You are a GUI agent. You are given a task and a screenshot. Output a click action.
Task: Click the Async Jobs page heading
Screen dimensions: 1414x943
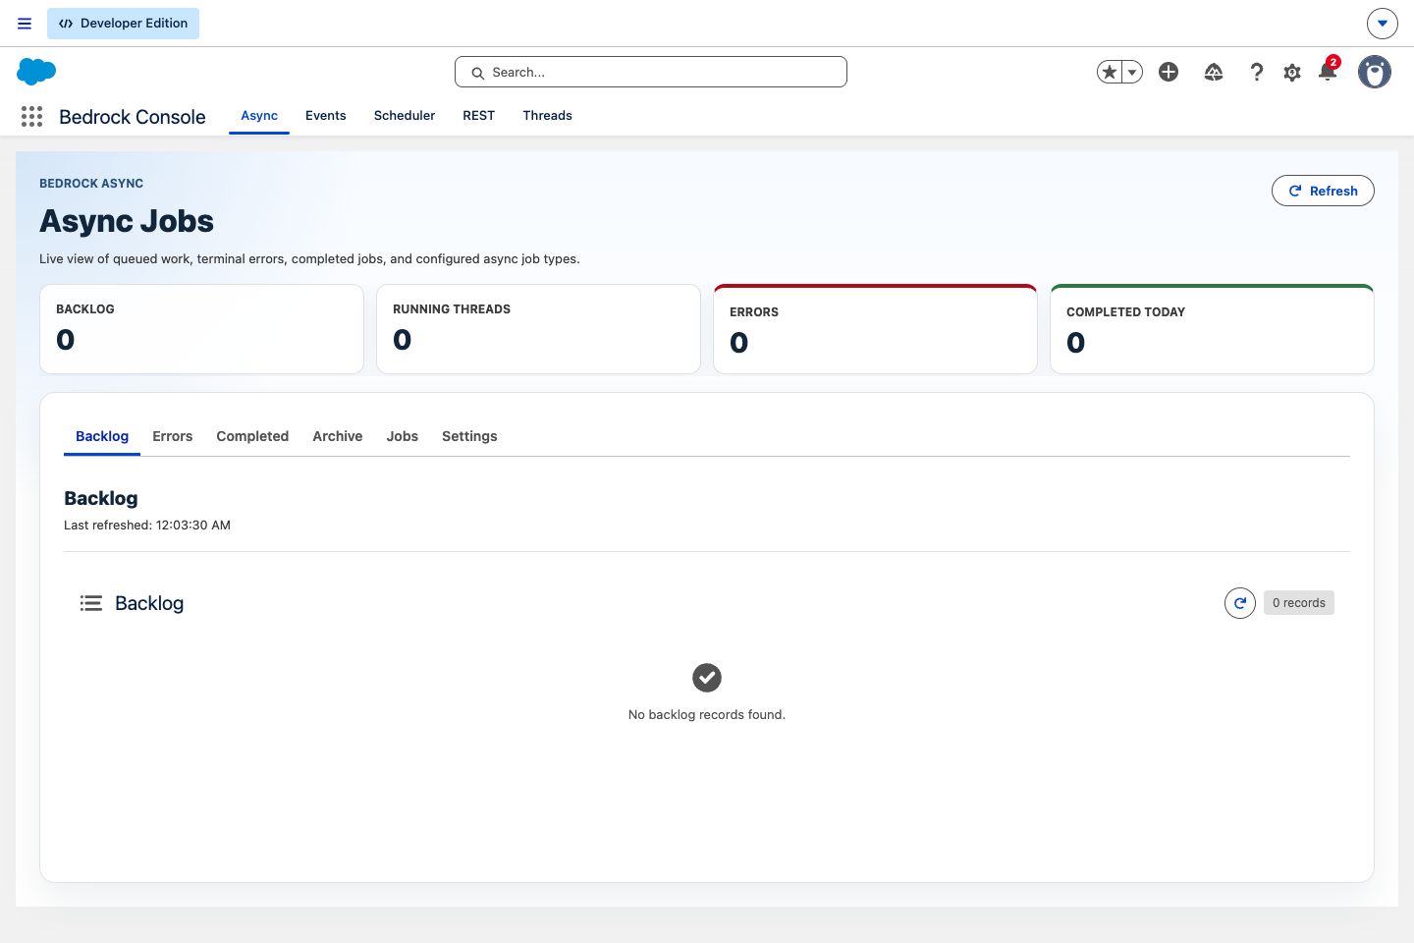[x=127, y=221]
